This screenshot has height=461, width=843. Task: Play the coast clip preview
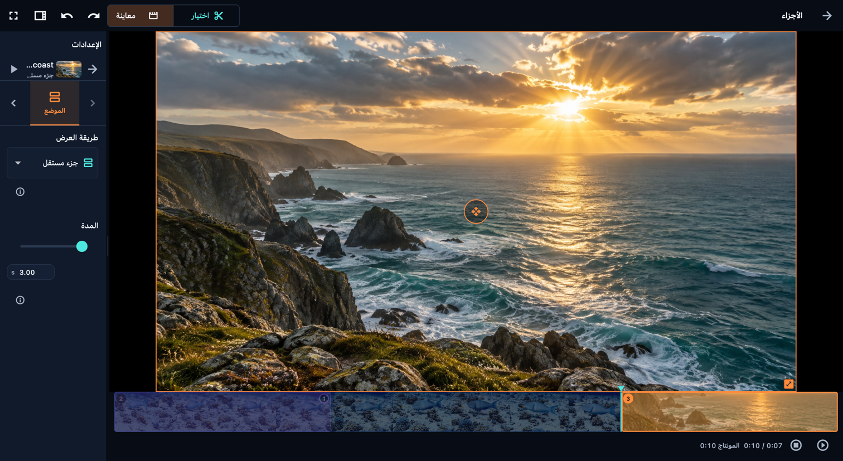pos(14,69)
